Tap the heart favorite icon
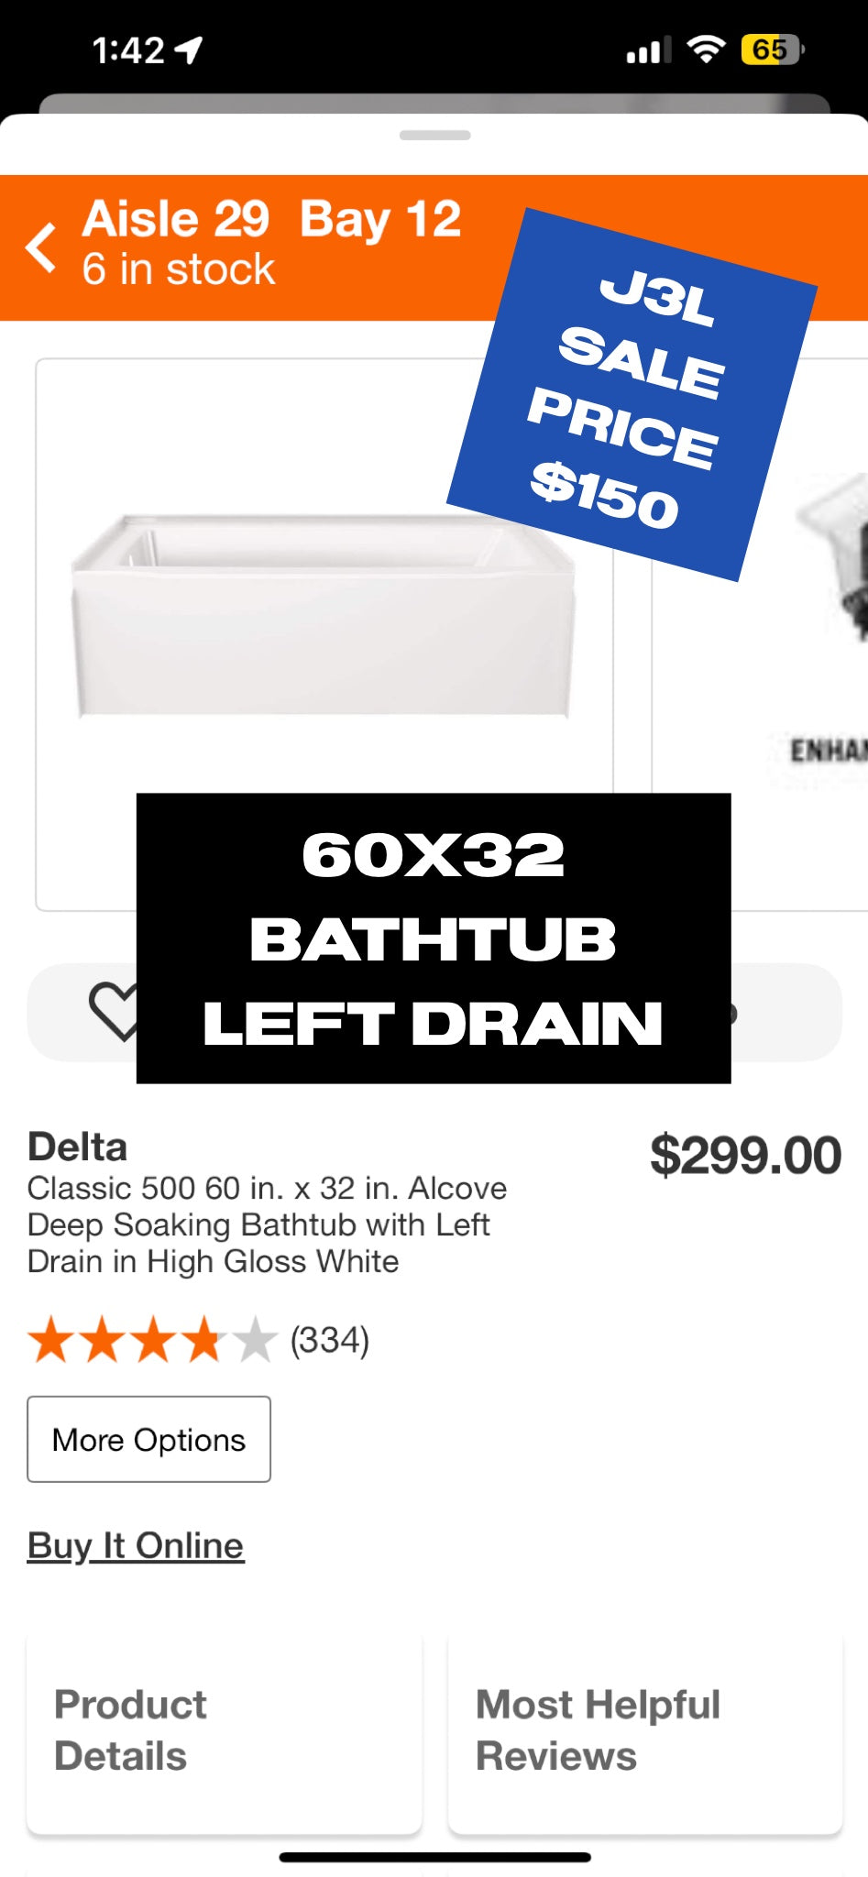Viewport: 868px width, 1877px height. pyautogui.click(x=114, y=1012)
